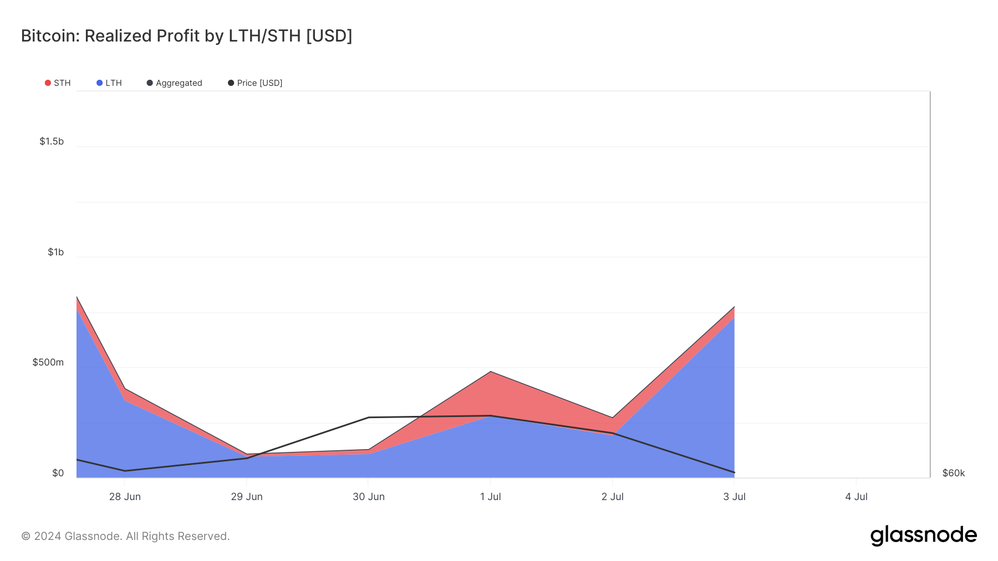
Task: Click the 3 Jul x-axis label
Action: 735,497
